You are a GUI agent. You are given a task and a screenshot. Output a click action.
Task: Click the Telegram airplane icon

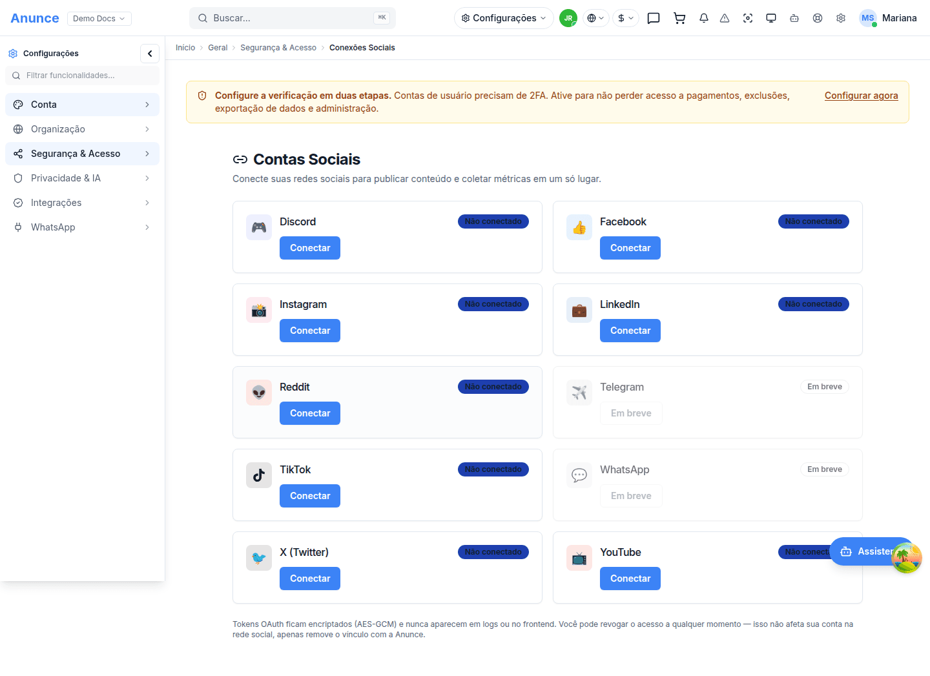click(x=579, y=393)
